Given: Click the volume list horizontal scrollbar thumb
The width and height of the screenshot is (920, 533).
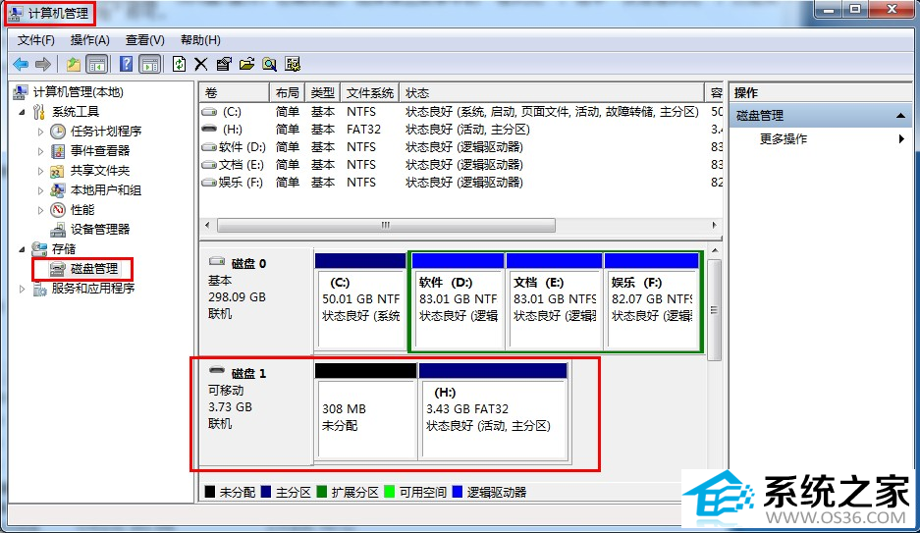Looking at the screenshot, I should pos(386,225).
